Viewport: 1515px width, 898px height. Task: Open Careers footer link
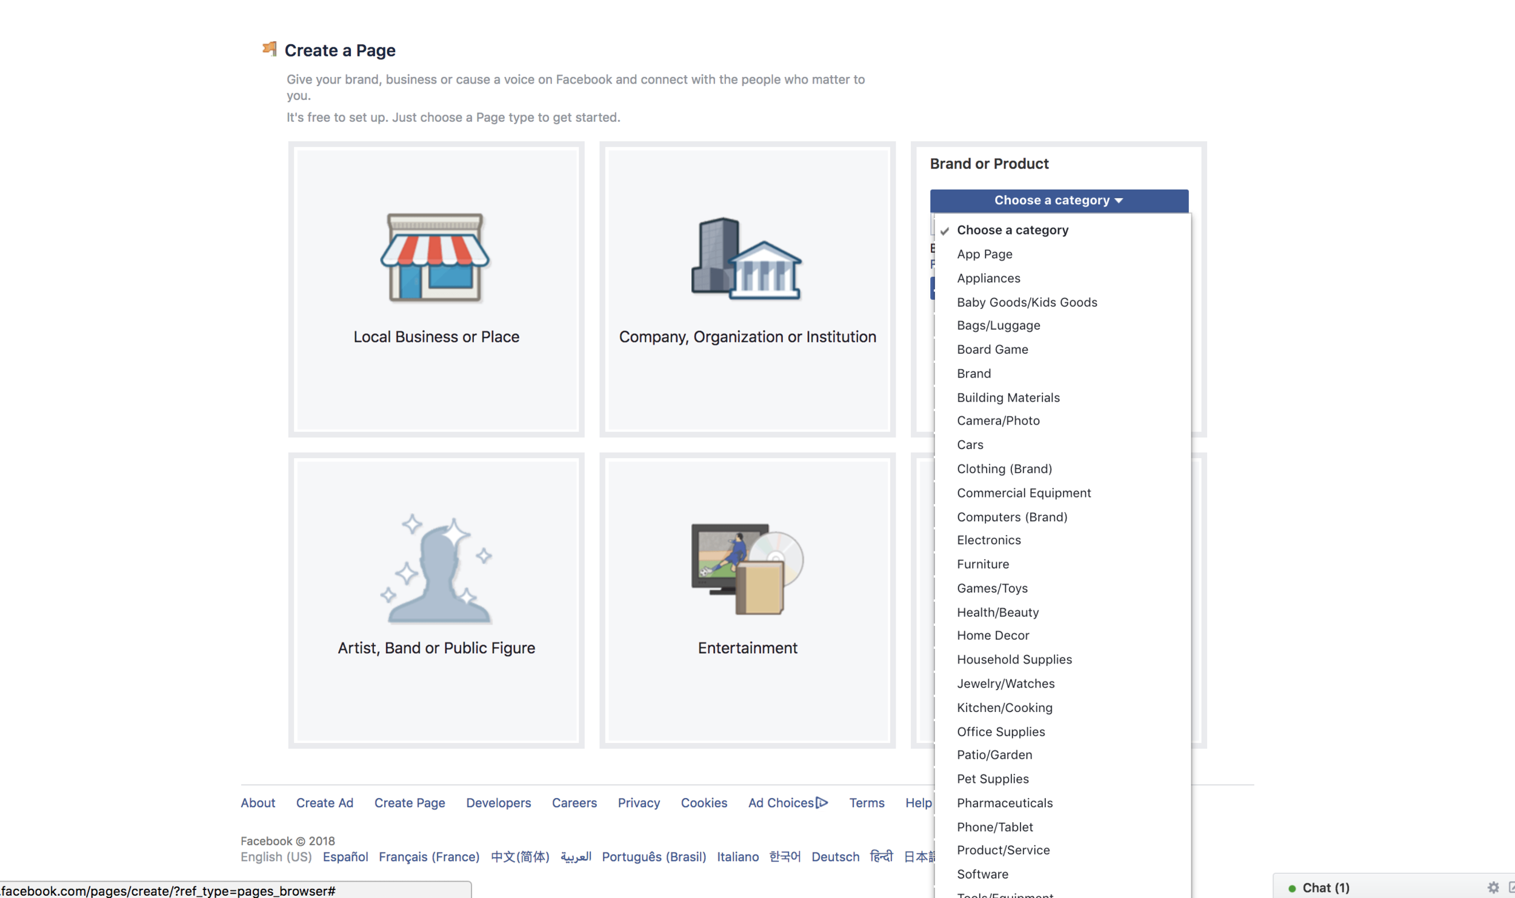point(574,802)
